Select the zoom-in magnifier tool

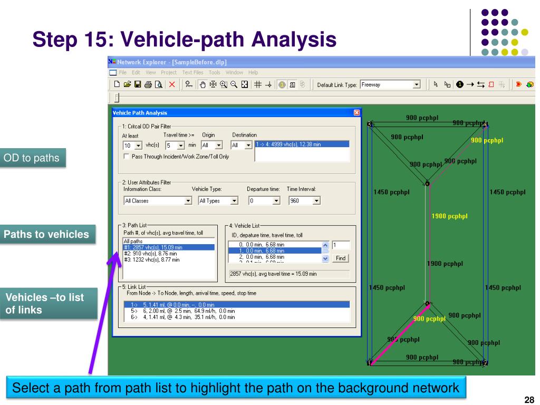[224, 84]
